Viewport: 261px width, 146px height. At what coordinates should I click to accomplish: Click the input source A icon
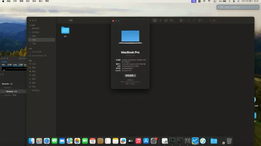click(215, 1)
